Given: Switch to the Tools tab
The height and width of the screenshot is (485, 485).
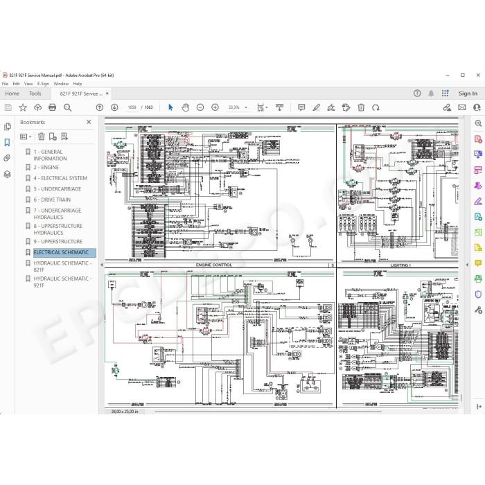Looking at the screenshot, I should pos(35,94).
